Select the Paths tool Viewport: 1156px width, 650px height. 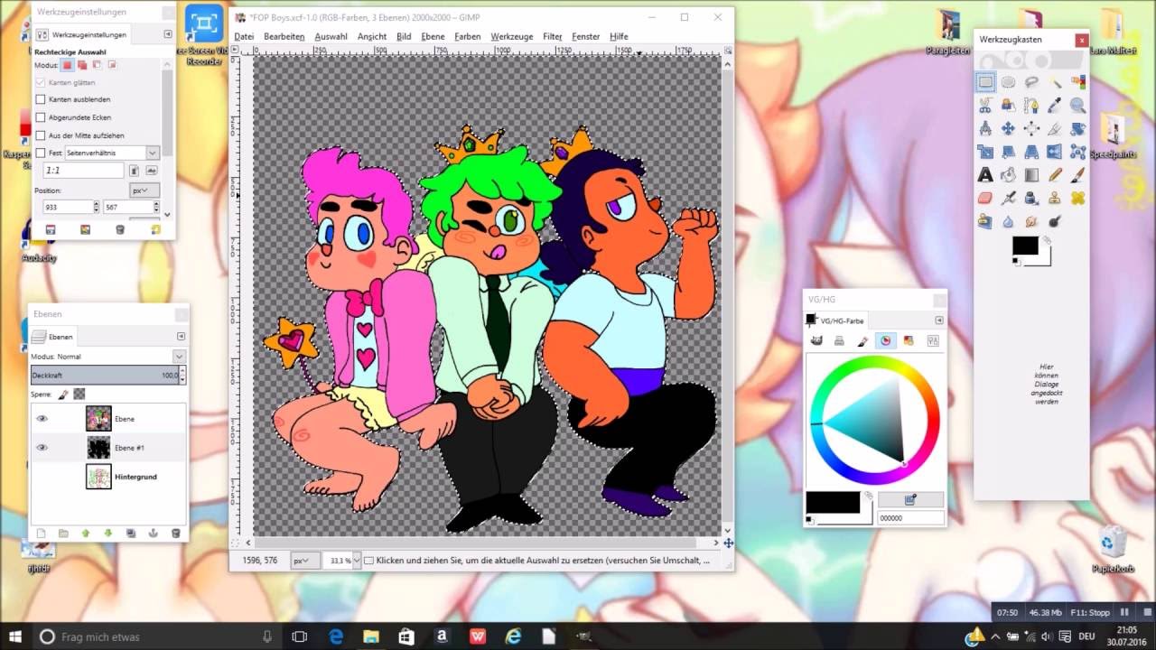[1031, 106]
